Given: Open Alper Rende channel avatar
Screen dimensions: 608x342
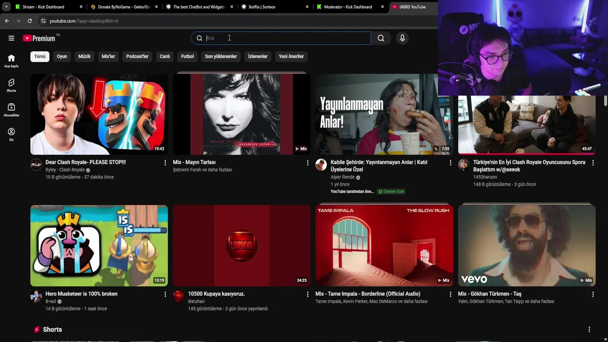Looking at the screenshot, I should pyautogui.click(x=321, y=164).
